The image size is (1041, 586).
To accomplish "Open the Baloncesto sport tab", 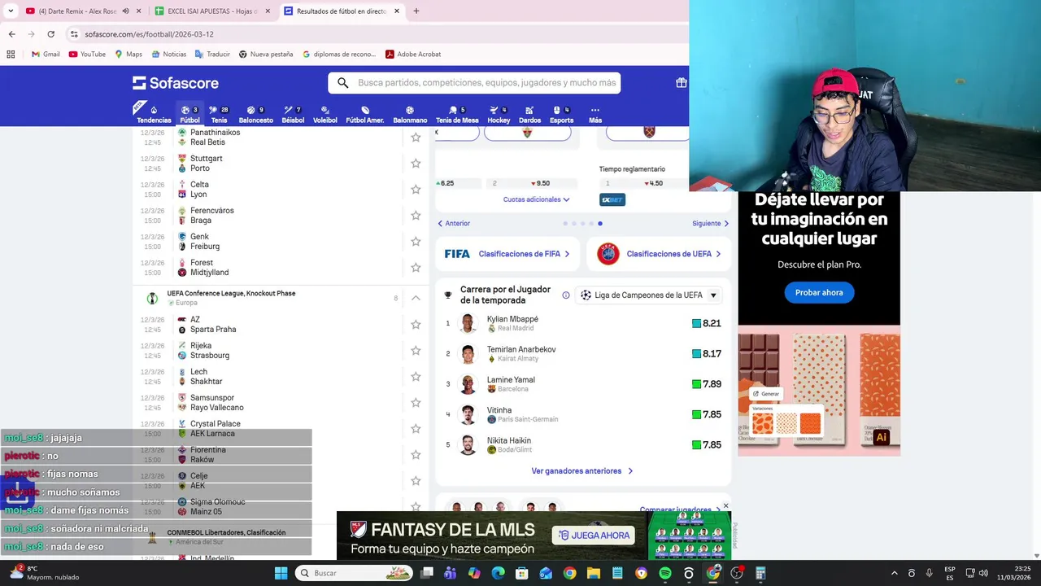I will pos(255,115).
